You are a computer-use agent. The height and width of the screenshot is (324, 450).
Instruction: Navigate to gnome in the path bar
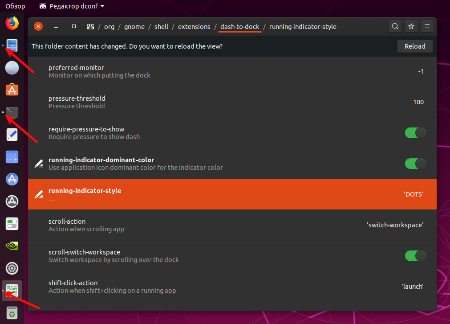[x=134, y=27]
